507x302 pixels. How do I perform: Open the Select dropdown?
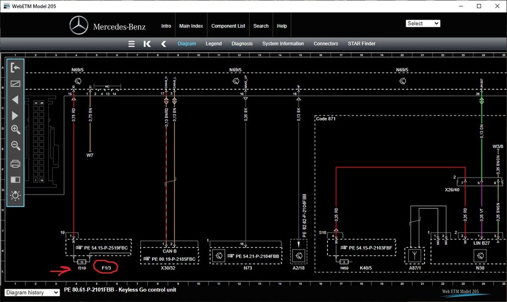pyautogui.click(x=423, y=24)
